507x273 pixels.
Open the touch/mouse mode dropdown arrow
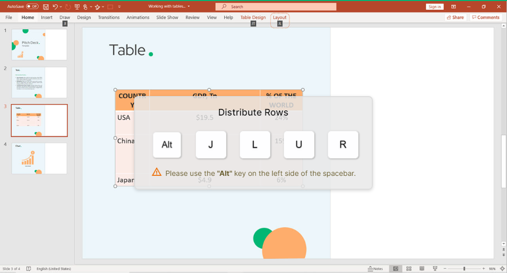pyautogui.click(x=91, y=7)
